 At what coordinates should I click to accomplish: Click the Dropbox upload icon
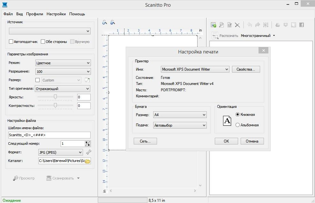point(285,25)
